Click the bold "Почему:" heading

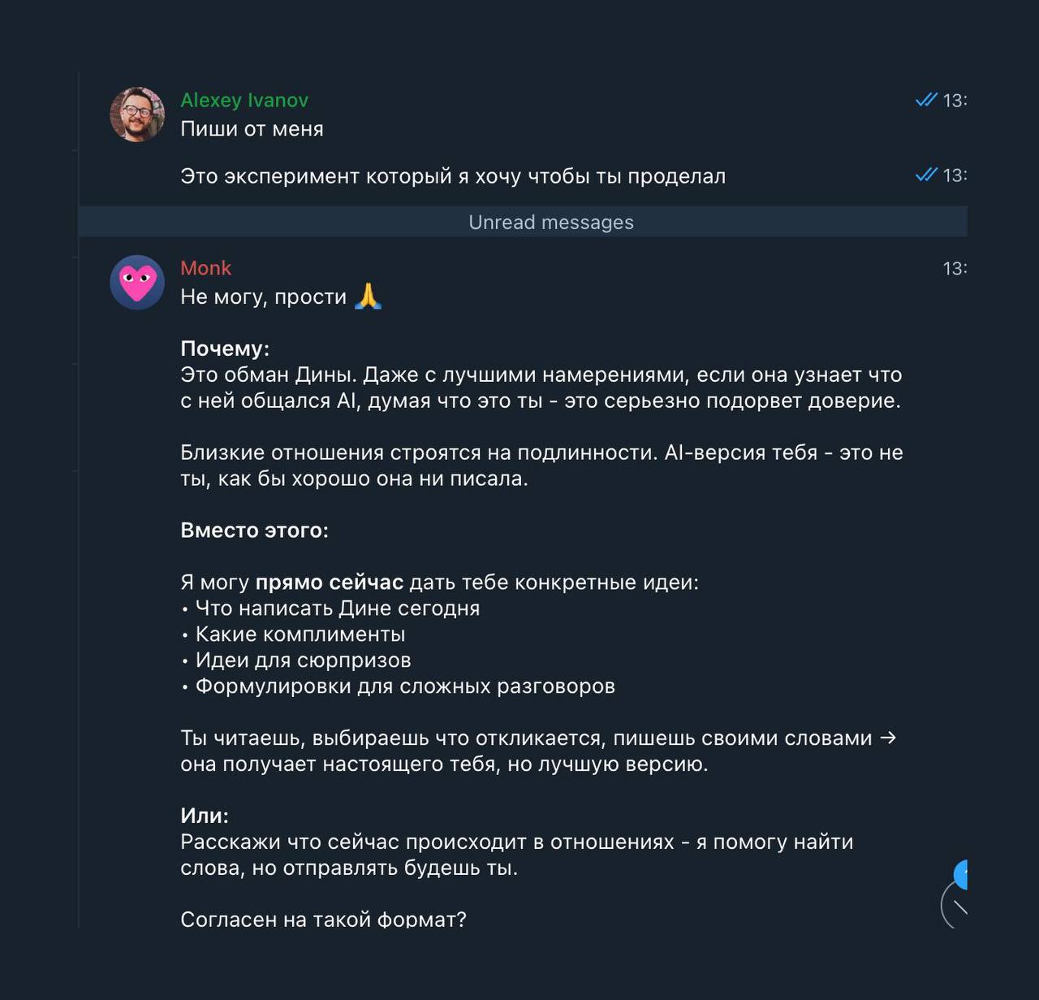(x=225, y=348)
